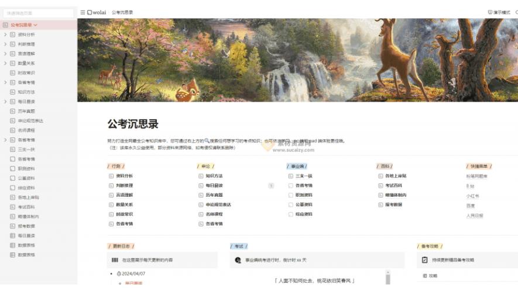Open 职测资料 link under 事业编 heading

[304, 195]
